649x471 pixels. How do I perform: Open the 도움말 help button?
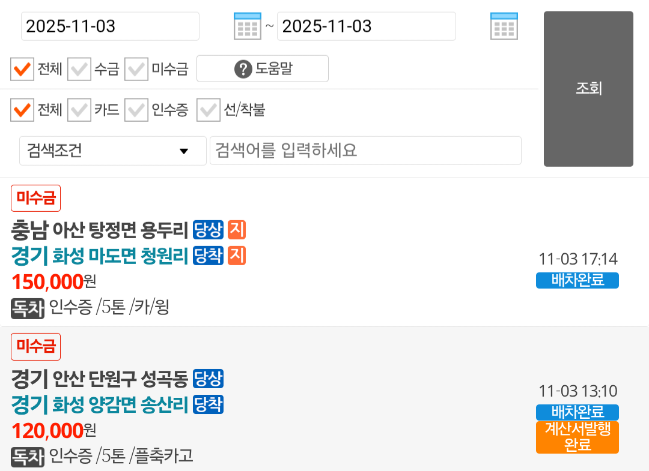tap(263, 69)
